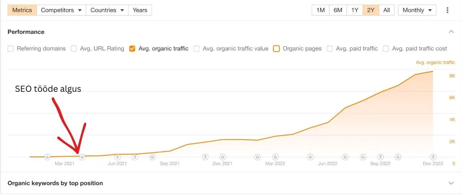
Task: Uncheck Avg. organic traffic checkbox
Action: (132, 49)
